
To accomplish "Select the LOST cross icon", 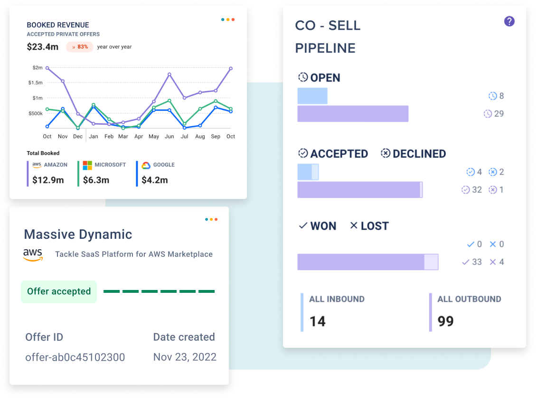I will point(354,226).
